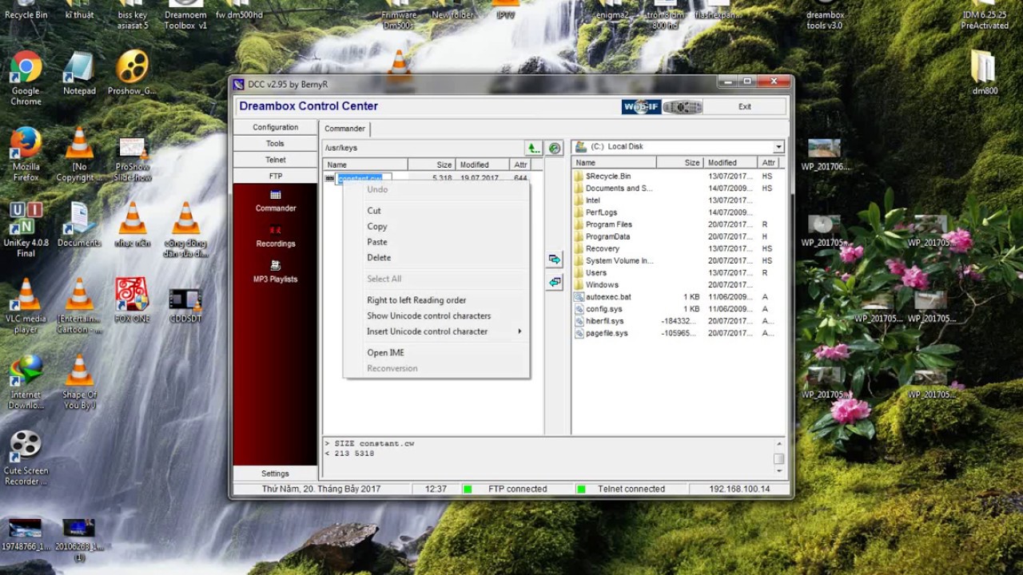Click Telnet connected status entry

pyautogui.click(x=631, y=489)
